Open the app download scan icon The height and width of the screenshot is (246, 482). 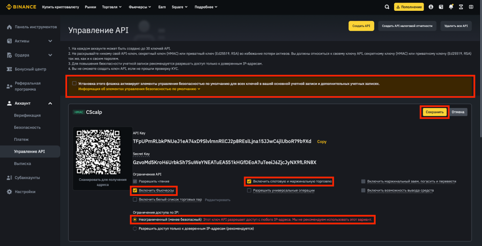[x=461, y=7]
